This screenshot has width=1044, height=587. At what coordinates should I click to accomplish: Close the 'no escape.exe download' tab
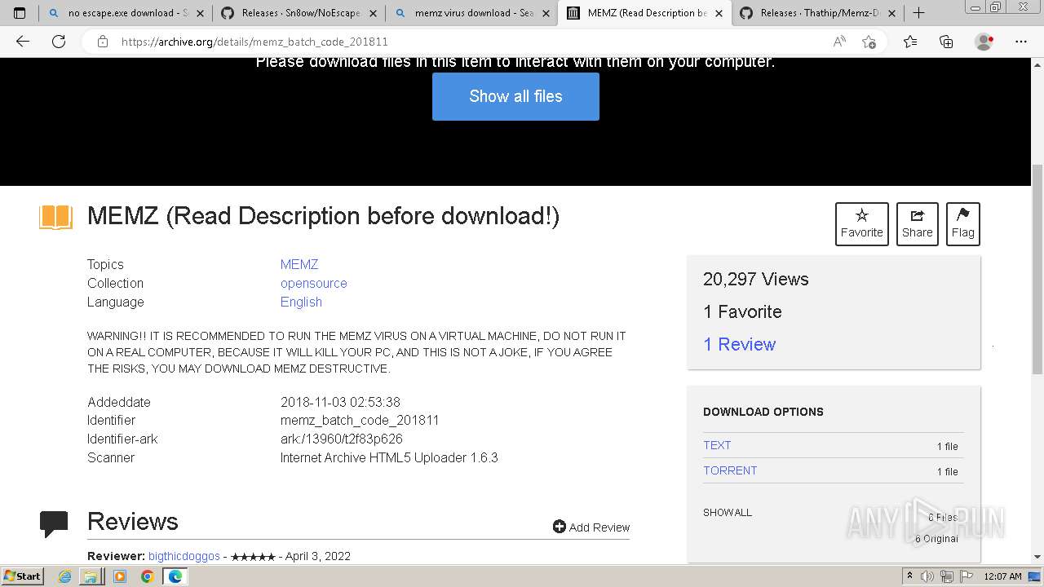(200, 13)
